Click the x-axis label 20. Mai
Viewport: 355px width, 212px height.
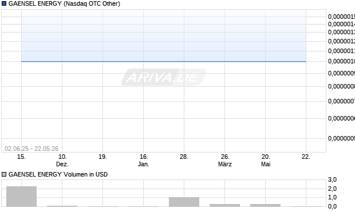click(266, 160)
